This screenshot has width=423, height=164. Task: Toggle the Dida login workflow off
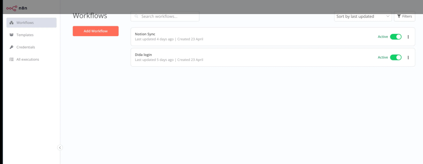(x=396, y=57)
